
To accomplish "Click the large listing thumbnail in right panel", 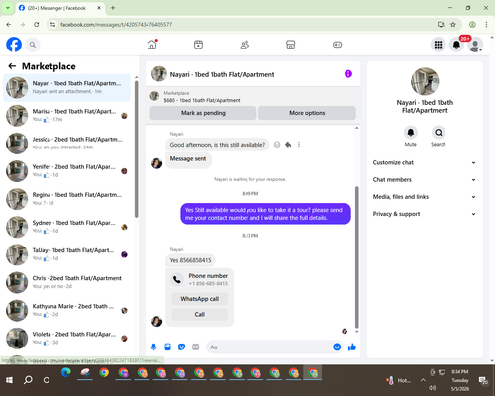I will pos(425,81).
